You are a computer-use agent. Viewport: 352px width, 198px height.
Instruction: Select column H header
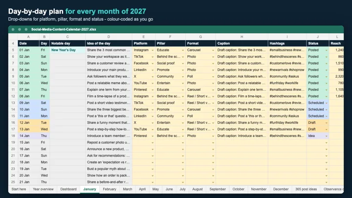(x=242, y=37)
